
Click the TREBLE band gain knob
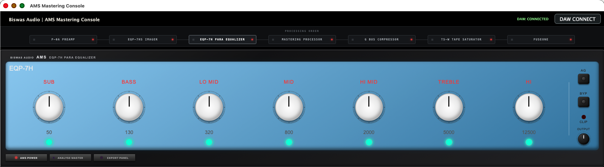click(x=449, y=107)
